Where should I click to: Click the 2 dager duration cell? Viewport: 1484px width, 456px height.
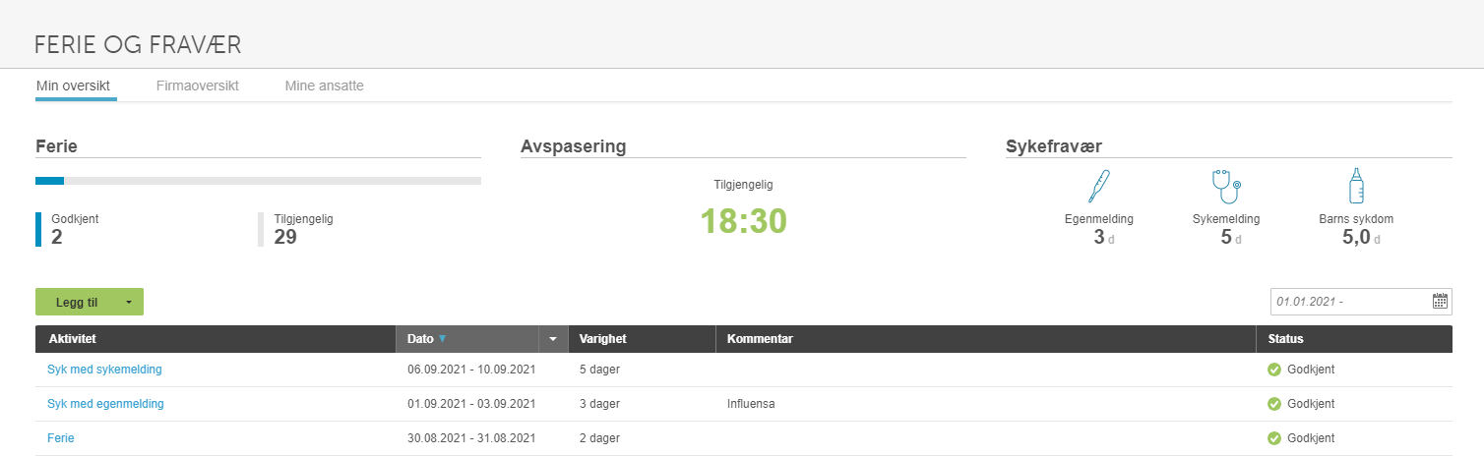tap(599, 438)
